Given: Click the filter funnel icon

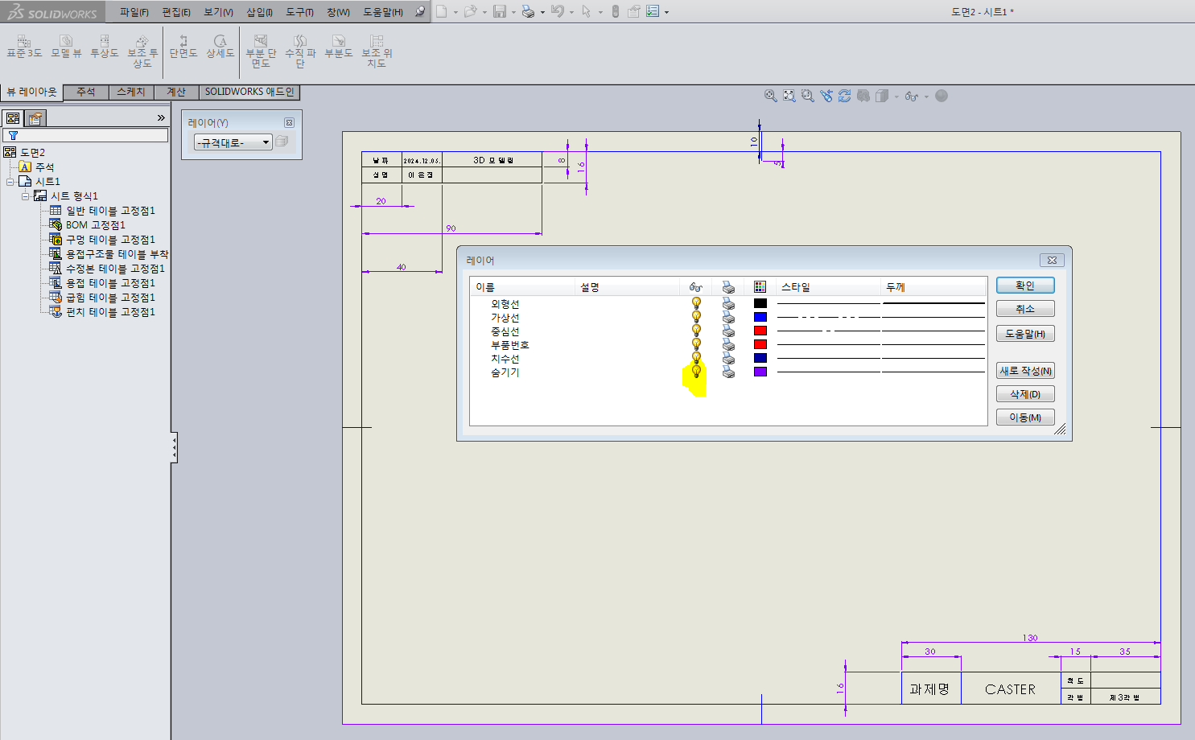Looking at the screenshot, I should pos(13,135).
